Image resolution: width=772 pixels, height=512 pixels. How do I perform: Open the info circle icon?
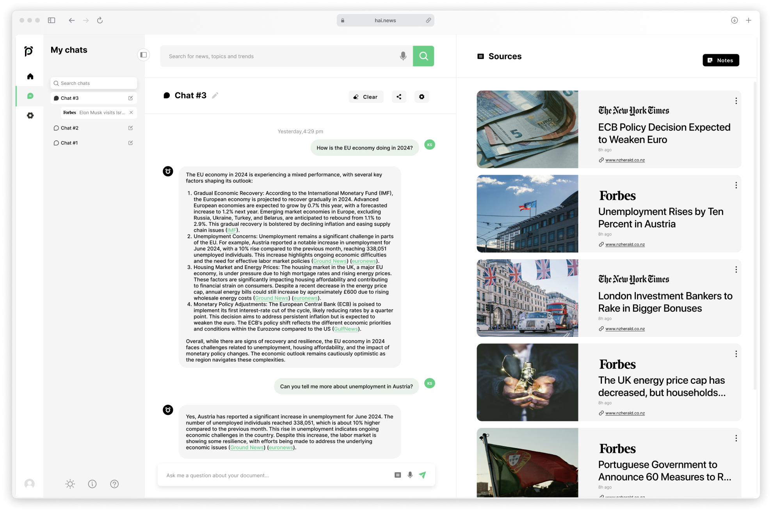tap(92, 484)
